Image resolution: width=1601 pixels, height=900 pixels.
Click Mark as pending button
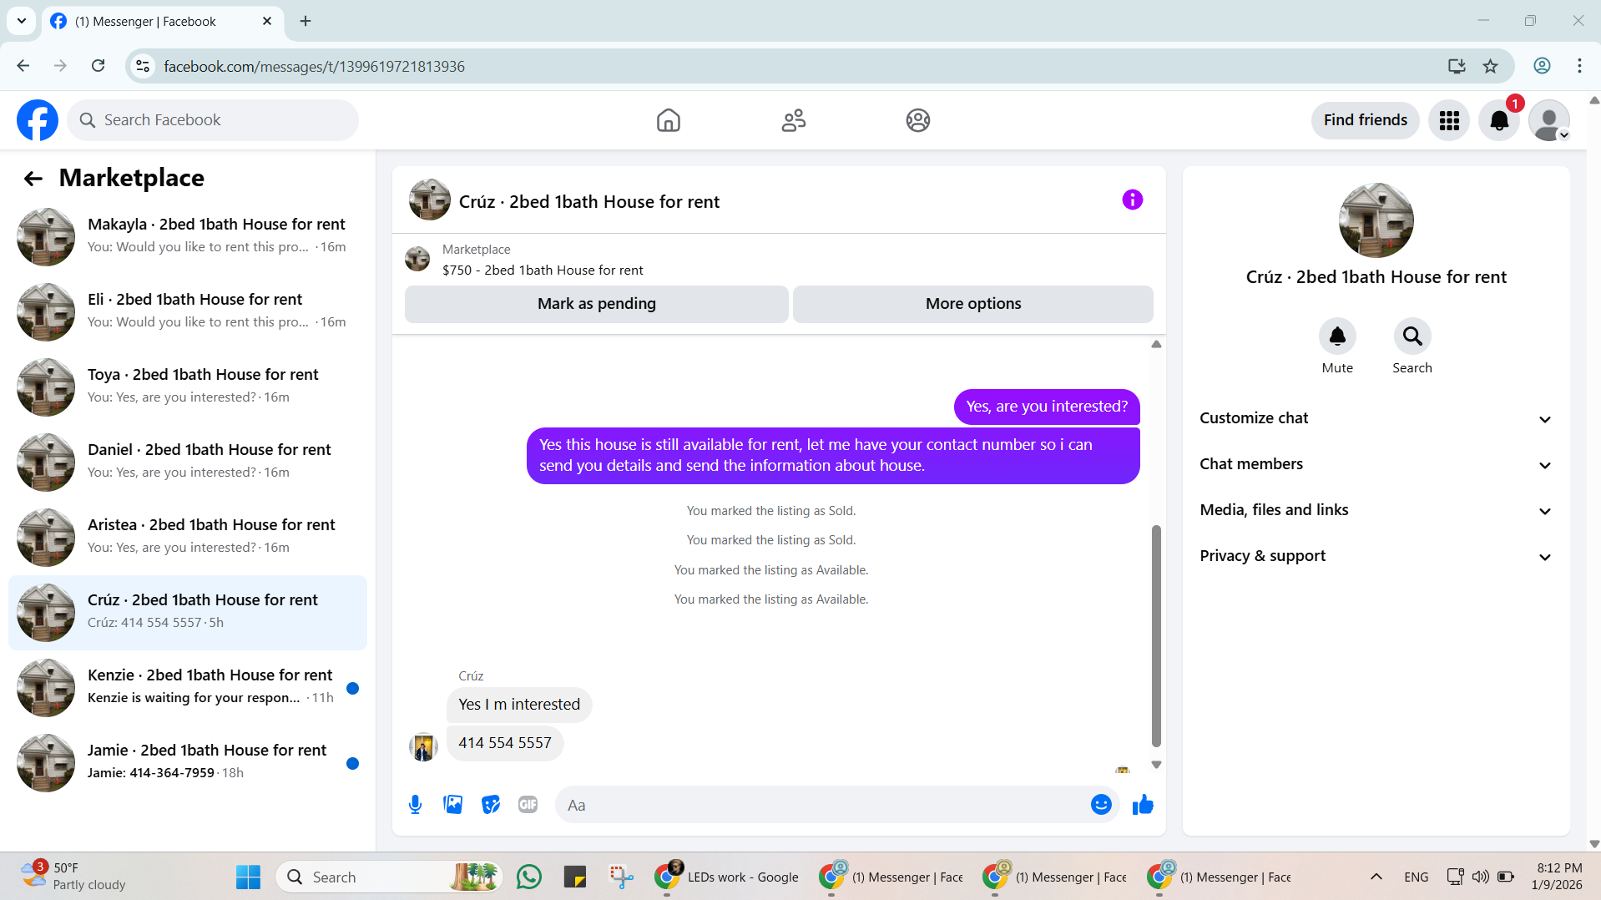tap(596, 304)
